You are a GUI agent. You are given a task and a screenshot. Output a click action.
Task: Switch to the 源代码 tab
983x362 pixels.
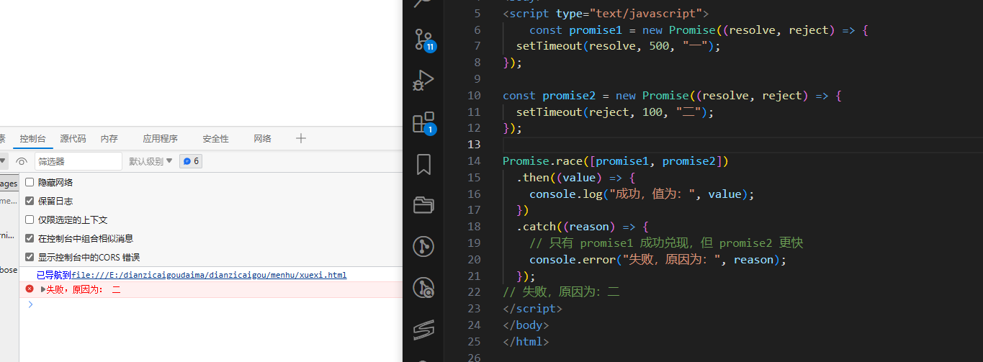(x=73, y=139)
